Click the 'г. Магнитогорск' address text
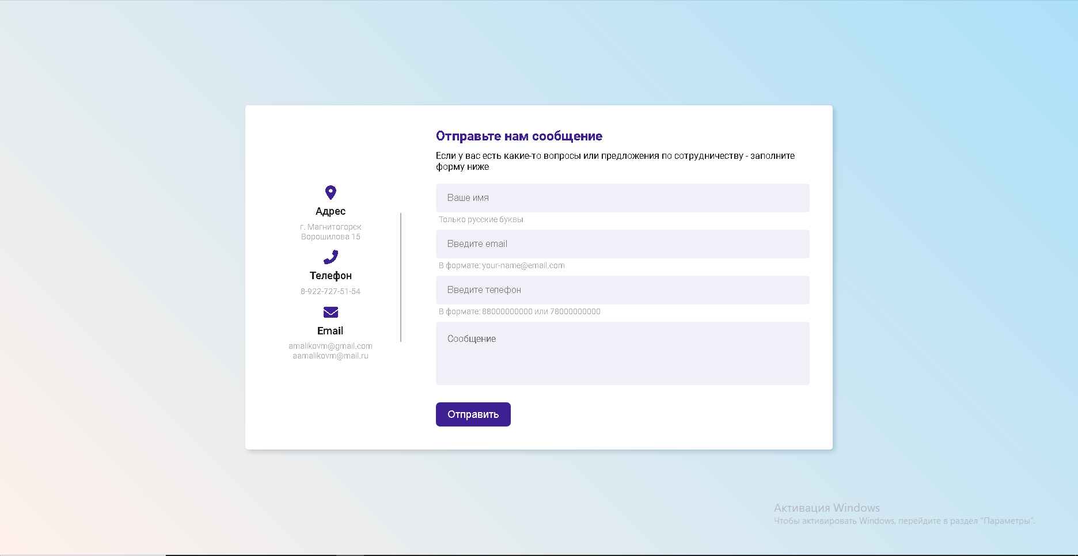 pyautogui.click(x=331, y=227)
